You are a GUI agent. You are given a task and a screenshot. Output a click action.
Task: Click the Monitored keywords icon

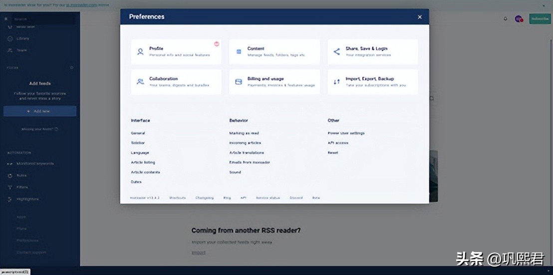pyautogui.click(x=10, y=164)
